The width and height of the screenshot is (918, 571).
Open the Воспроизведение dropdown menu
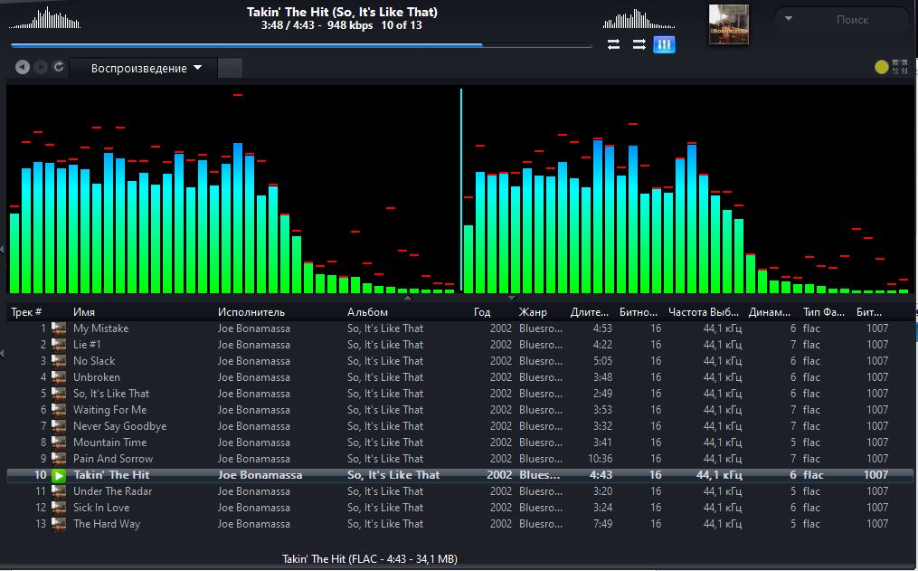(145, 69)
